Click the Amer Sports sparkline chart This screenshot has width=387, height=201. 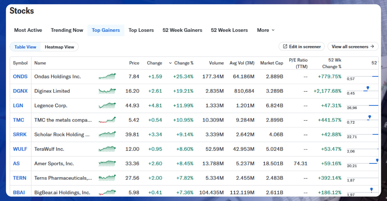tap(107, 163)
